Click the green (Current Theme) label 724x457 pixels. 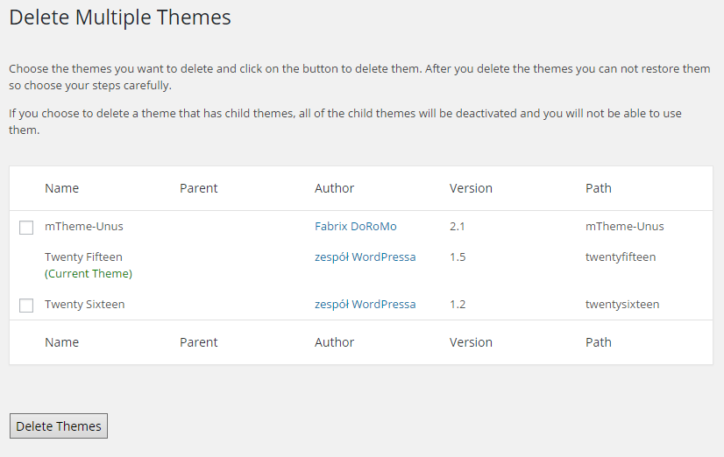(89, 273)
